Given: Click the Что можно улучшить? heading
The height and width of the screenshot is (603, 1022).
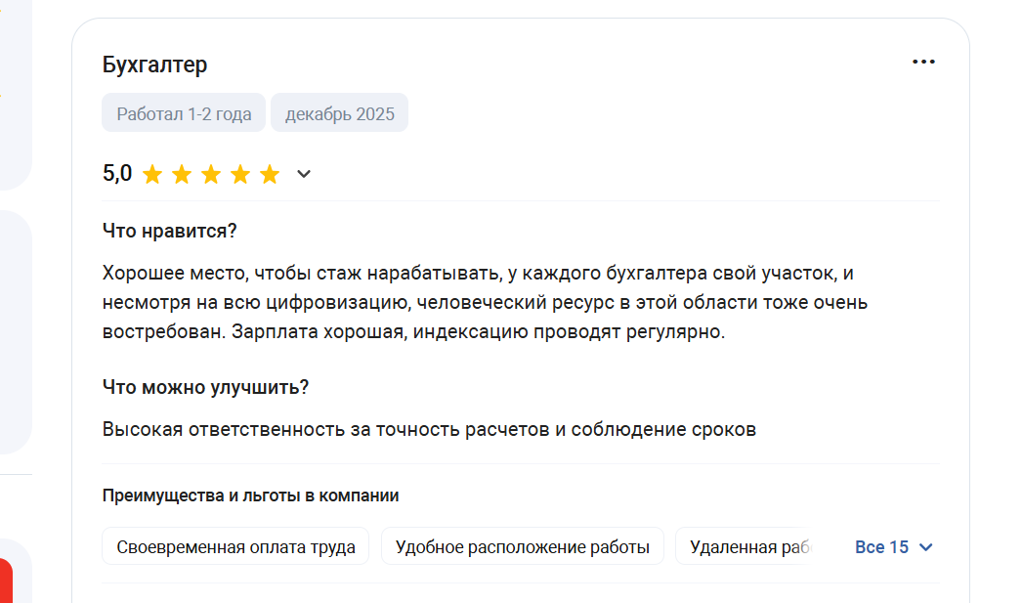Looking at the screenshot, I should pyautogui.click(x=205, y=387).
